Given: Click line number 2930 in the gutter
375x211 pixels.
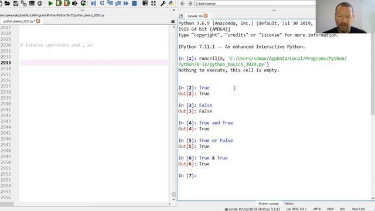Looking at the screenshot, I should (x=6, y=45).
